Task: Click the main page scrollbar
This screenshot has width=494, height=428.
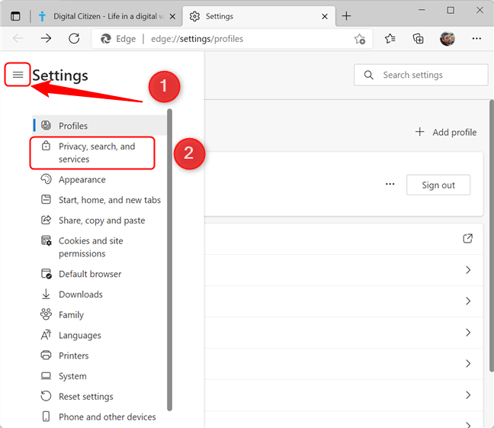Action: [492, 236]
